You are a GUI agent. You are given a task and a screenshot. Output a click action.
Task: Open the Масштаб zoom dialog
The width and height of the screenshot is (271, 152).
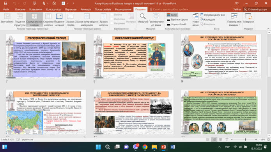[143, 18]
